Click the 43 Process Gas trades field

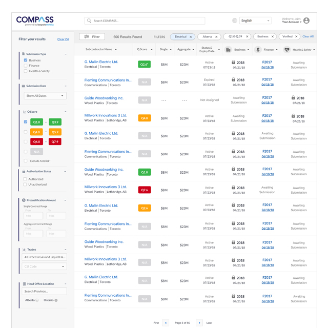pyautogui.click(x=45, y=257)
